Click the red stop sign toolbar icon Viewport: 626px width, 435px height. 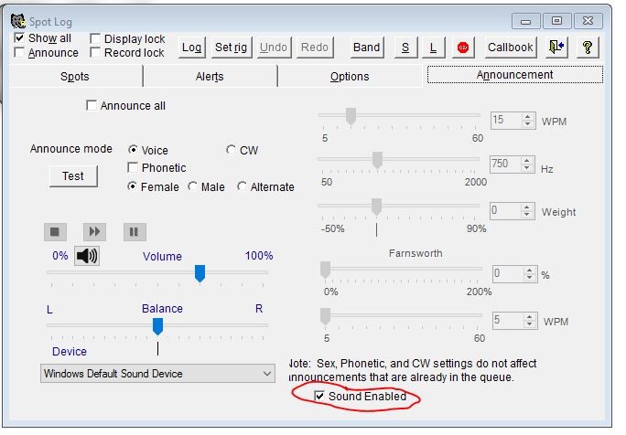pos(463,48)
